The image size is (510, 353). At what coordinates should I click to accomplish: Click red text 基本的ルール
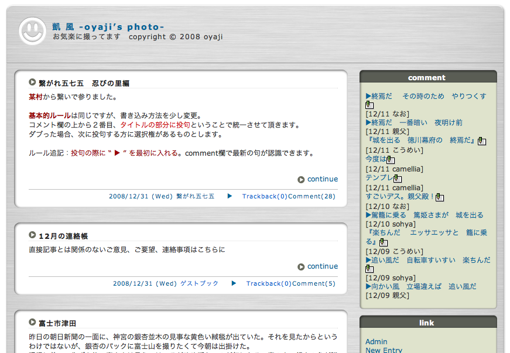tap(50, 116)
